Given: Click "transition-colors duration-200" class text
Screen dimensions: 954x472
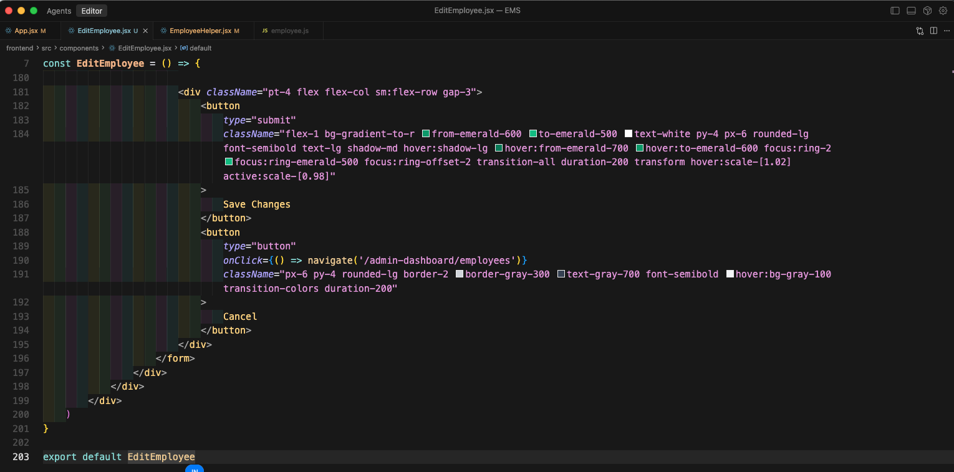Looking at the screenshot, I should pos(311,289).
